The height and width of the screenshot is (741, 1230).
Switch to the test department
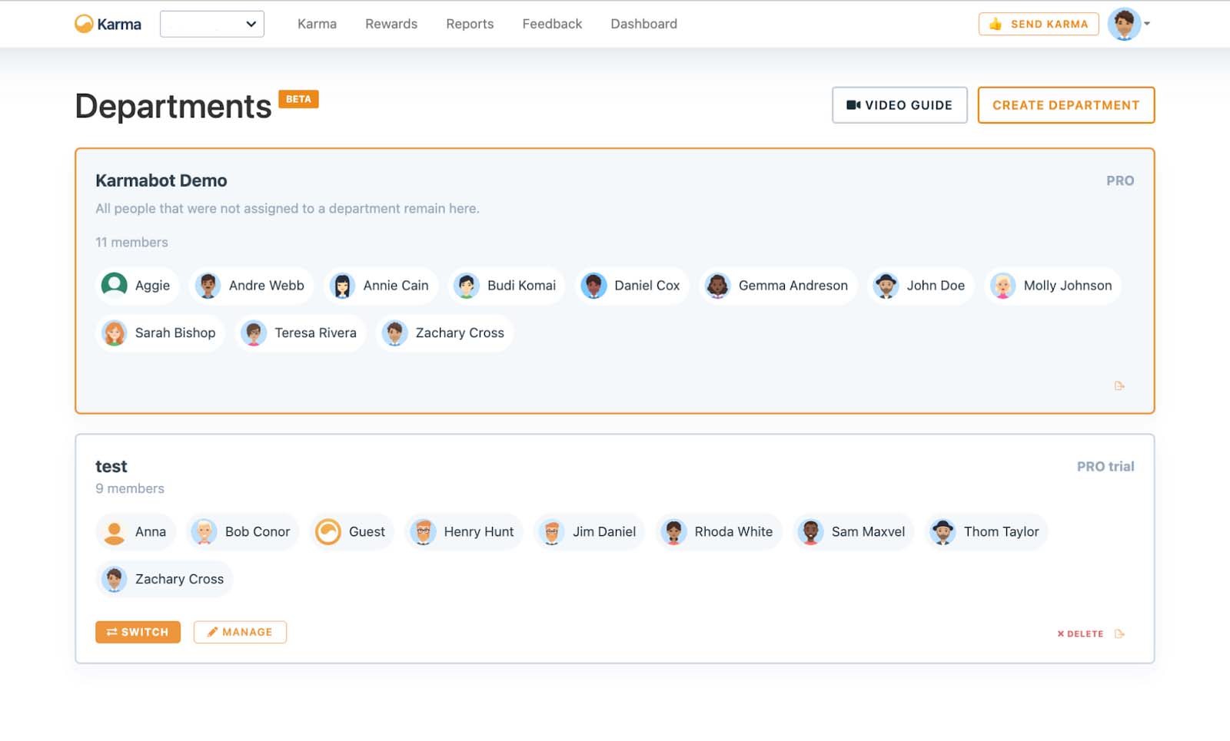coord(138,632)
